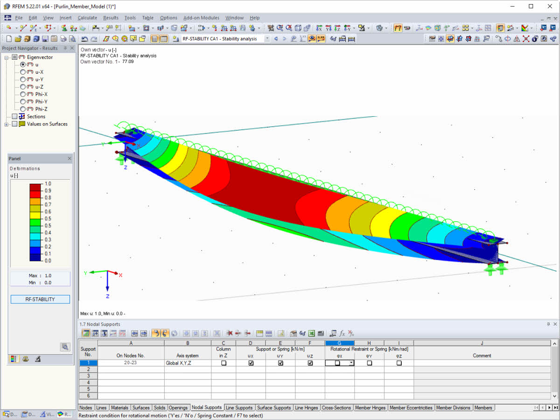560x420 pixels.
Task: Check the φY rotational restraint checkbox
Action: tap(370, 363)
